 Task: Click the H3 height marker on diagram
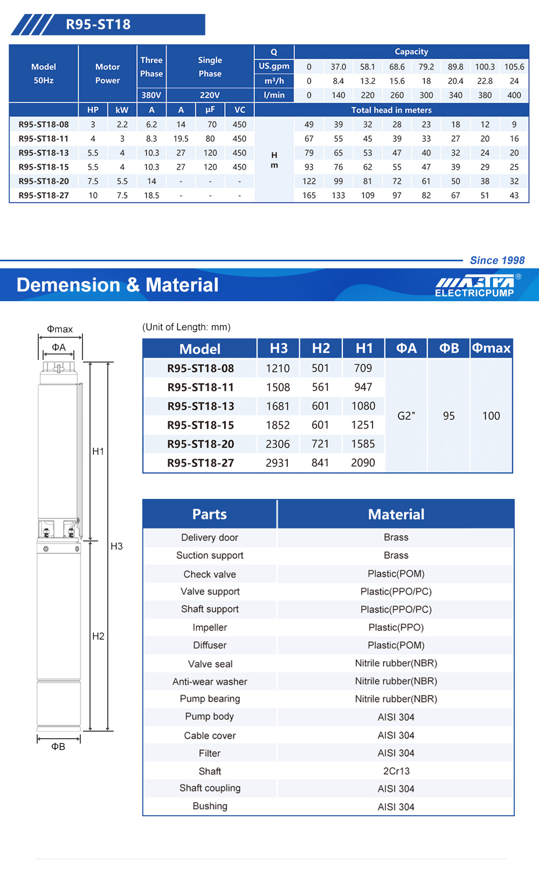(x=116, y=546)
